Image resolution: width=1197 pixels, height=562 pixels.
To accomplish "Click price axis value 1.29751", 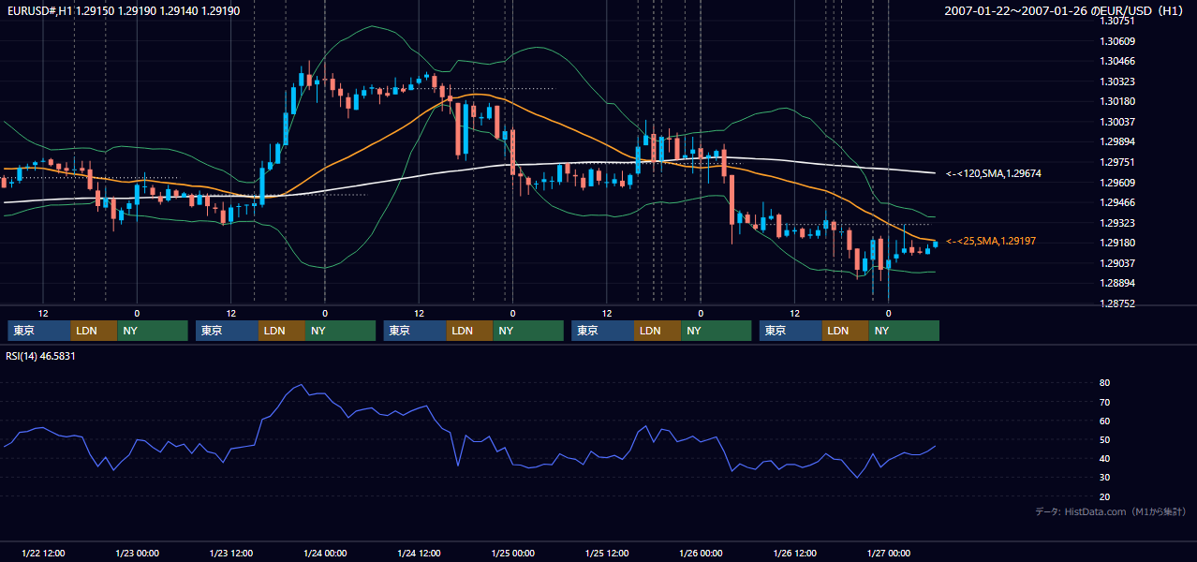I will click(1118, 162).
